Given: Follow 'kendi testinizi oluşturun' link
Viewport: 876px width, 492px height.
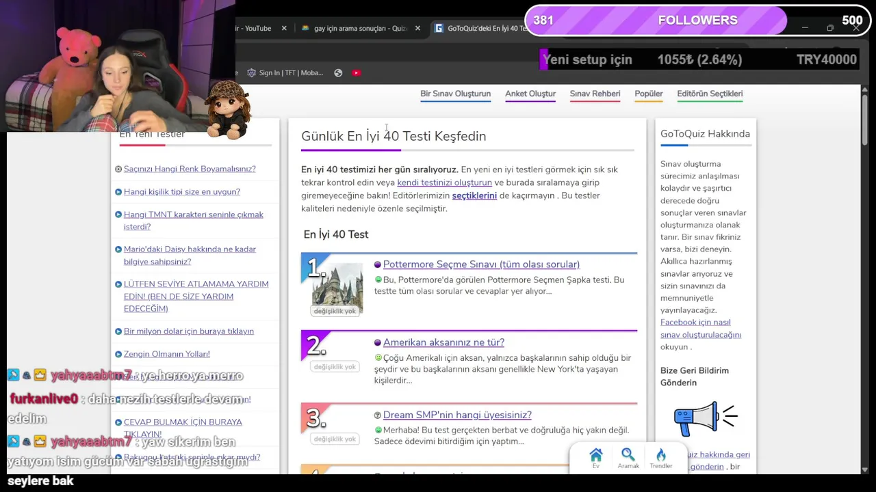Looking at the screenshot, I should point(444,182).
